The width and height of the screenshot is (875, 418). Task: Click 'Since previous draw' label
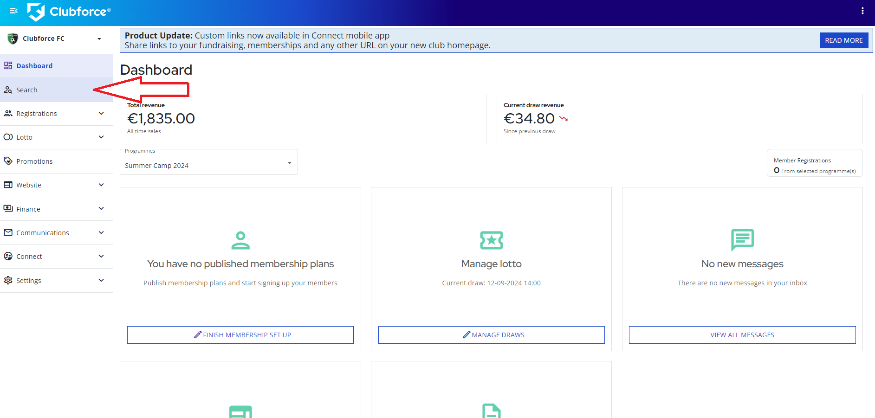point(530,131)
